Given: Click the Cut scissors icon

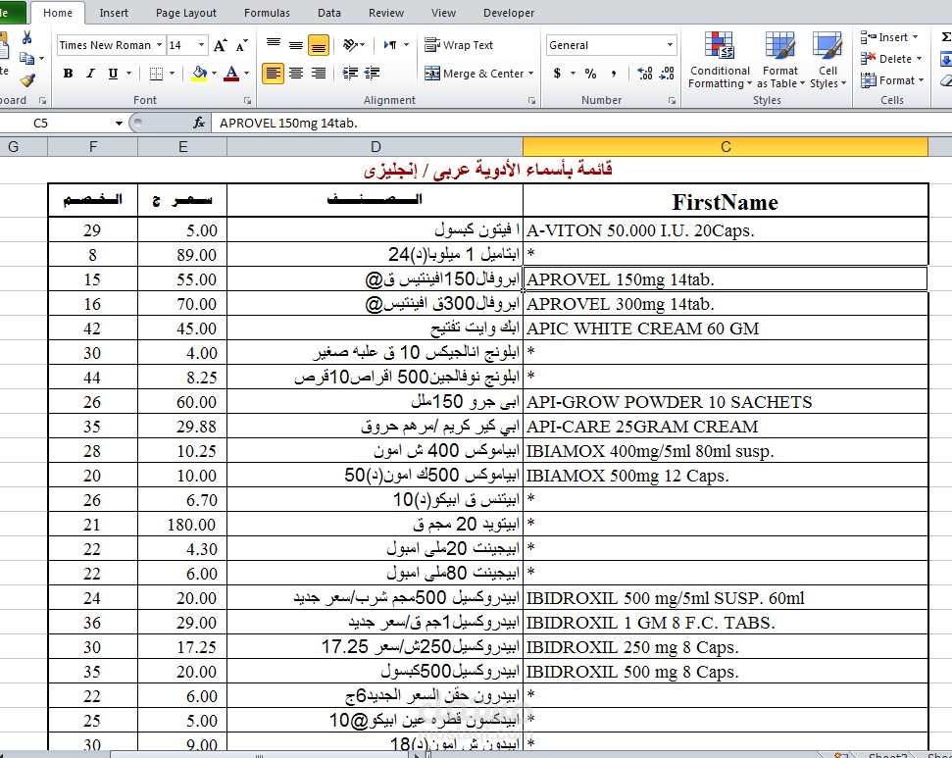Looking at the screenshot, I should (26, 37).
